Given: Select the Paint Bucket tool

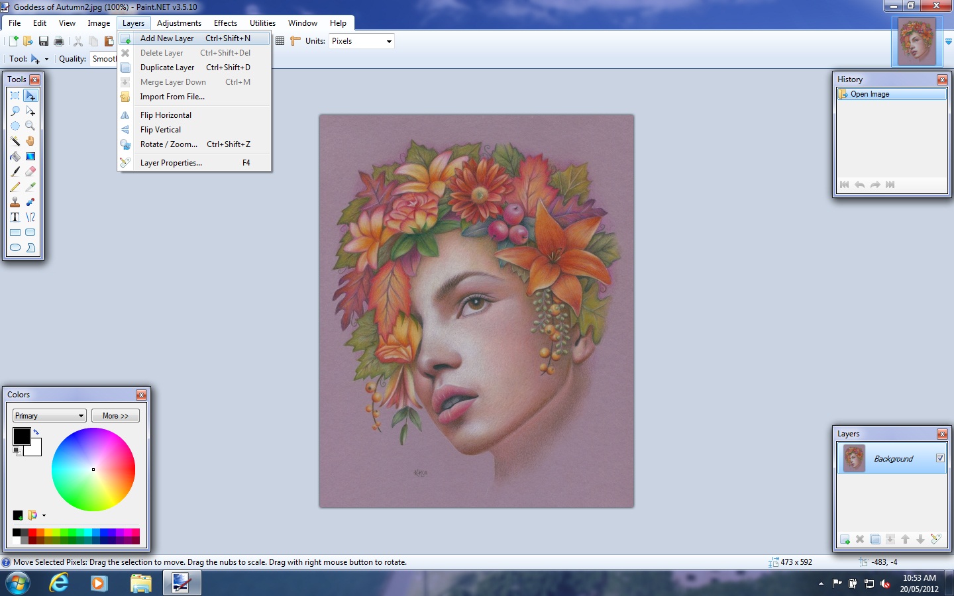Looking at the screenshot, I should (x=15, y=157).
